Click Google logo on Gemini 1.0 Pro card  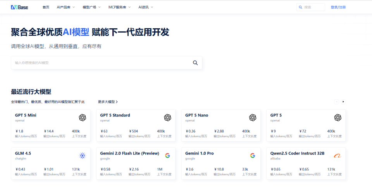253,156
